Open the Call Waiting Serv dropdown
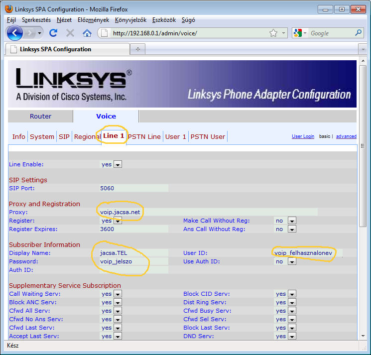Viewport: 371px width, 355px height. (x=118, y=294)
